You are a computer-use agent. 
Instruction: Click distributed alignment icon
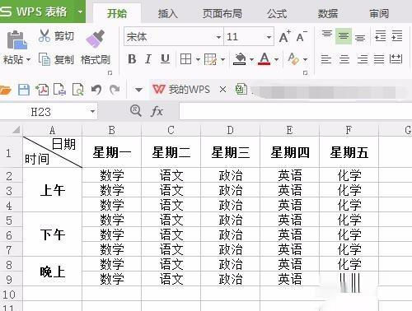396,59
